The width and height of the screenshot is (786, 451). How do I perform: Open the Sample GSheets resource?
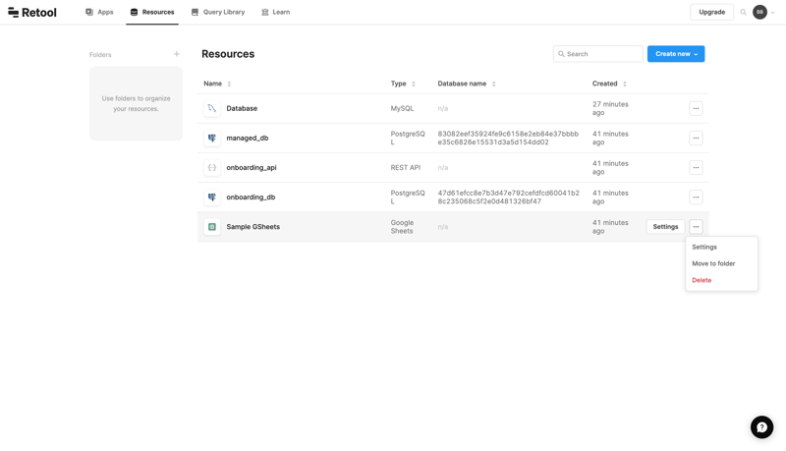point(253,227)
